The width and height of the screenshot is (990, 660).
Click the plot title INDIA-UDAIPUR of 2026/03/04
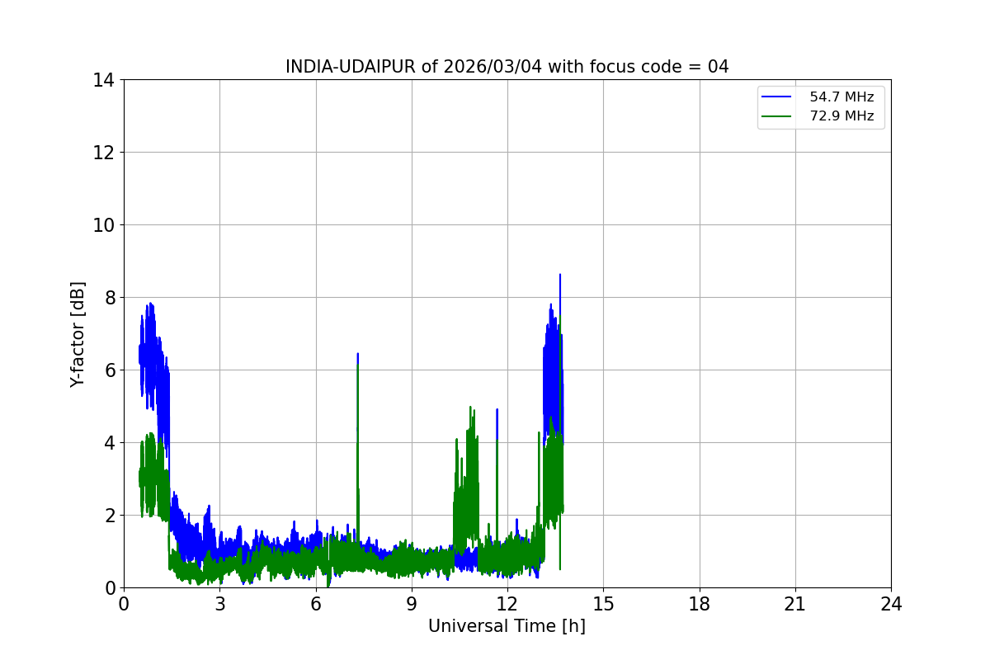(x=507, y=67)
